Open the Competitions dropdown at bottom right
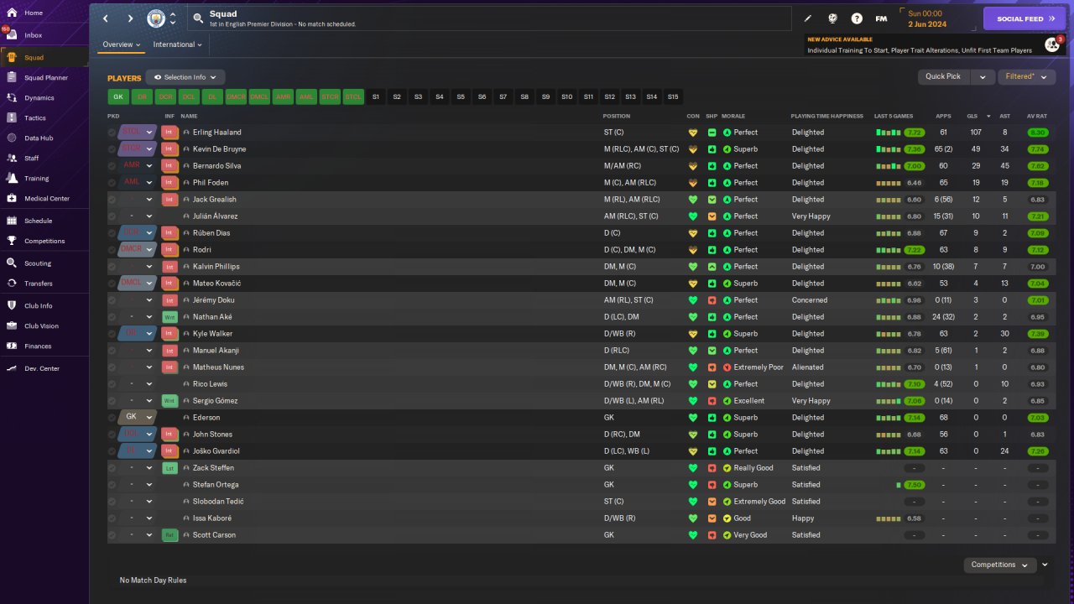 coord(1000,565)
